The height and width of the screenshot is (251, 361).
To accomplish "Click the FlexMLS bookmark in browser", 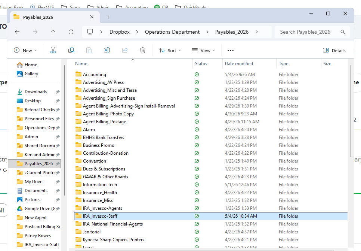I will click(x=42, y=7).
